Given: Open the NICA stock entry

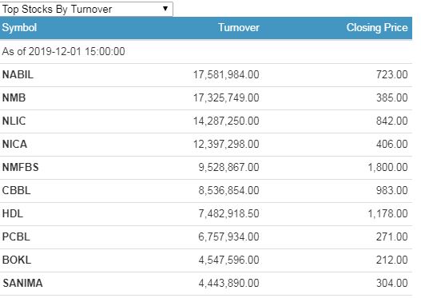Looking at the screenshot, I should (x=14, y=144).
